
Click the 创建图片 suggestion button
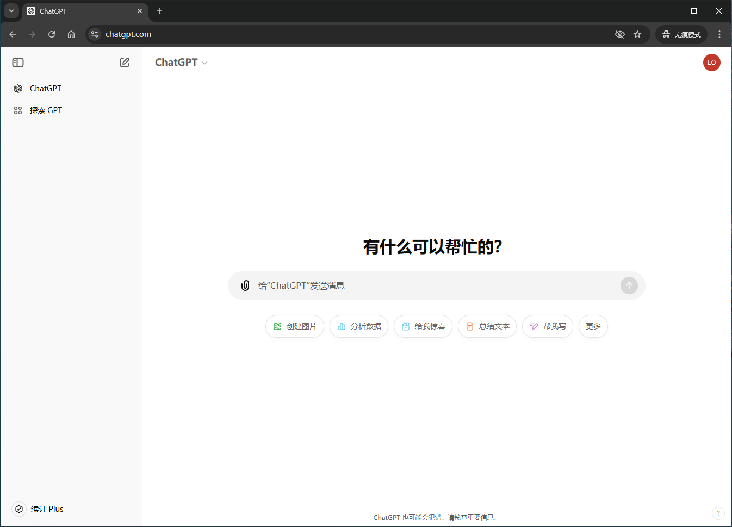click(295, 326)
